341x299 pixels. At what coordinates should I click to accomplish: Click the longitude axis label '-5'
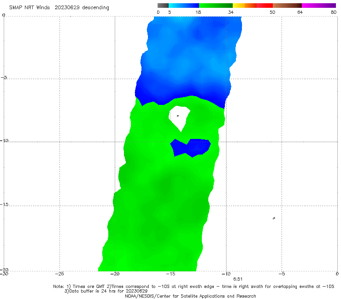(282, 274)
